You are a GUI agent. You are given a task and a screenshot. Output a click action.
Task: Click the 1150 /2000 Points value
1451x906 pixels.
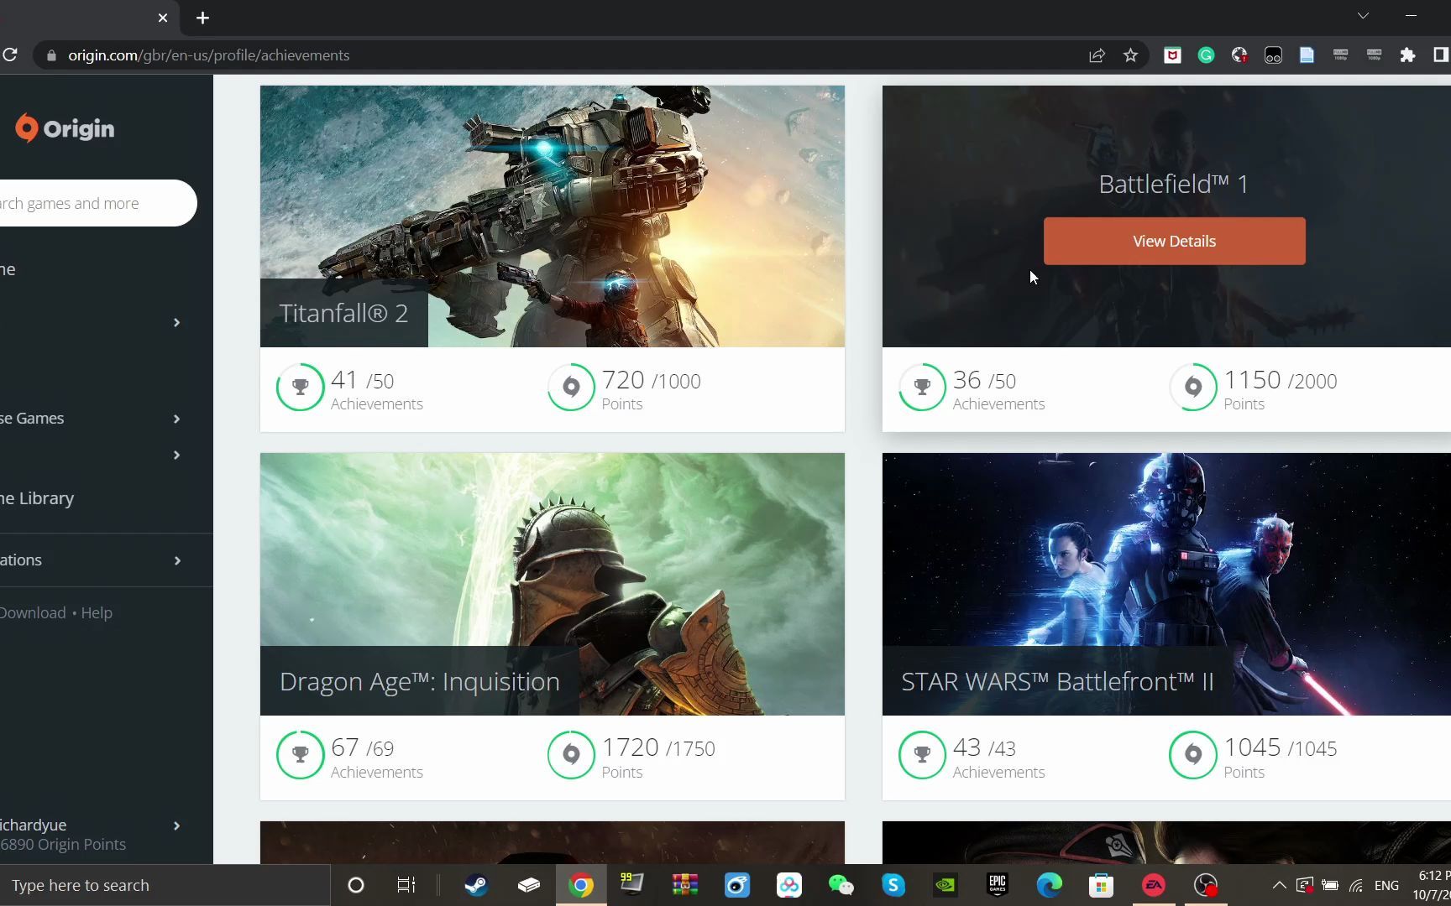[x=1280, y=381]
